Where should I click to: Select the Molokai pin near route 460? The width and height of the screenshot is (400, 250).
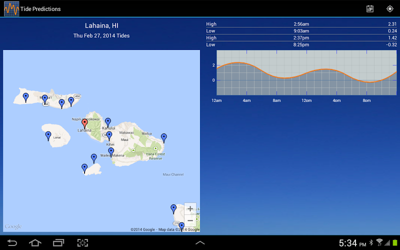point(45,99)
